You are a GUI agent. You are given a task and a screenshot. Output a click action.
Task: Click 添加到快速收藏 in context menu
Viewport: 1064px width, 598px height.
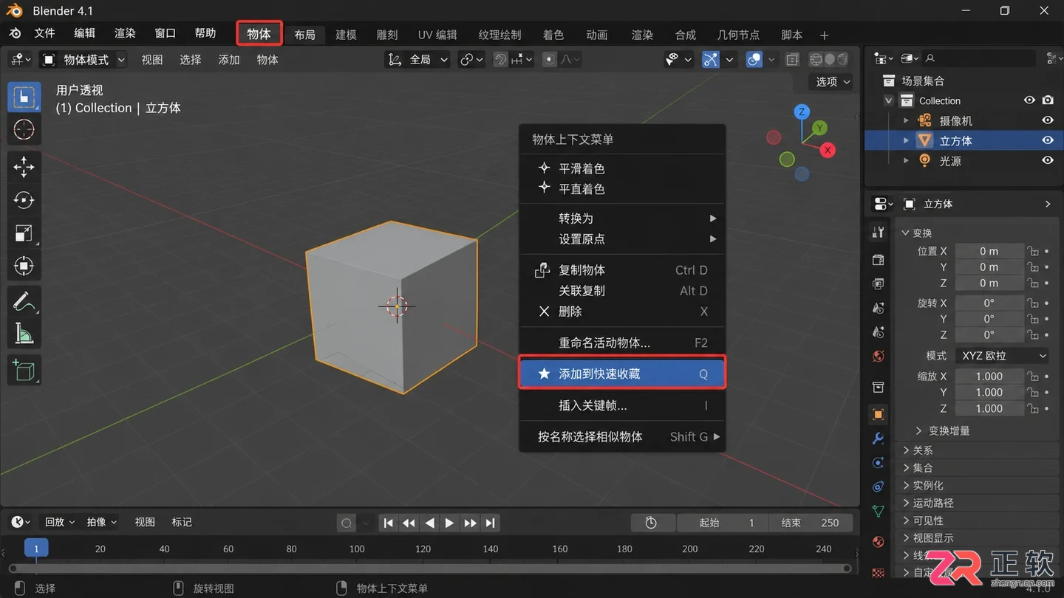pyautogui.click(x=622, y=374)
